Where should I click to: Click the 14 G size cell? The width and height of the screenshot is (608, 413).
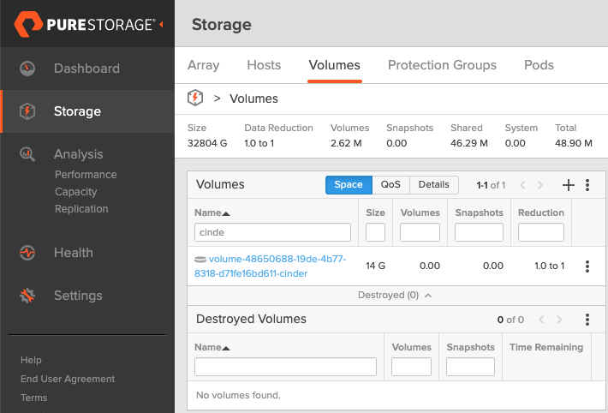(375, 266)
